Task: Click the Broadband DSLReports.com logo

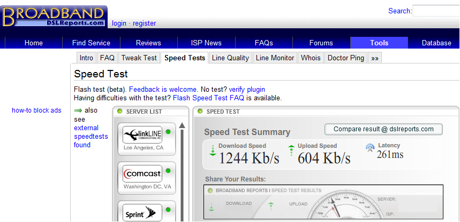Action: (54, 17)
